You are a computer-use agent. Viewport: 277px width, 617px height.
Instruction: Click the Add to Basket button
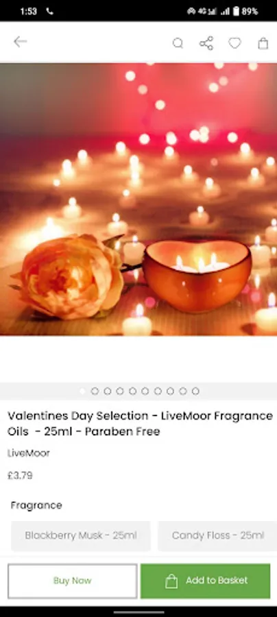pyautogui.click(x=206, y=581)
